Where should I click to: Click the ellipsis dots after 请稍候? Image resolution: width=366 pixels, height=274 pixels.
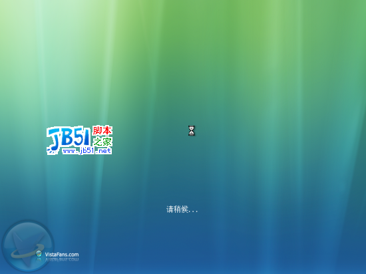193,211
